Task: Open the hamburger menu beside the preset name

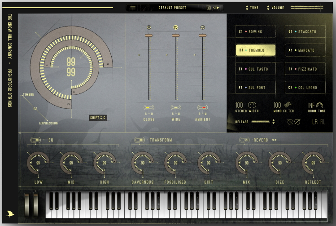Action: [133, 8]
